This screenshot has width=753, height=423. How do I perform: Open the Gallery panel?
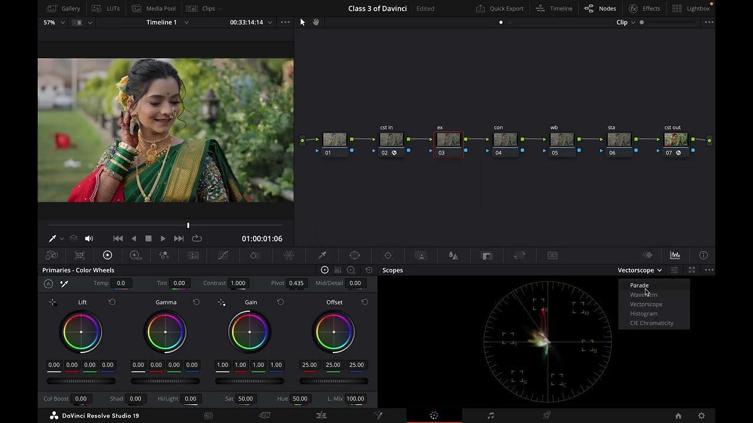(x=64, y=9)
